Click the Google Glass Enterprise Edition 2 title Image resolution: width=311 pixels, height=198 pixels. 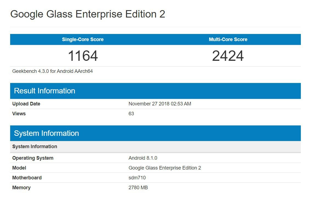coord(88,14)
